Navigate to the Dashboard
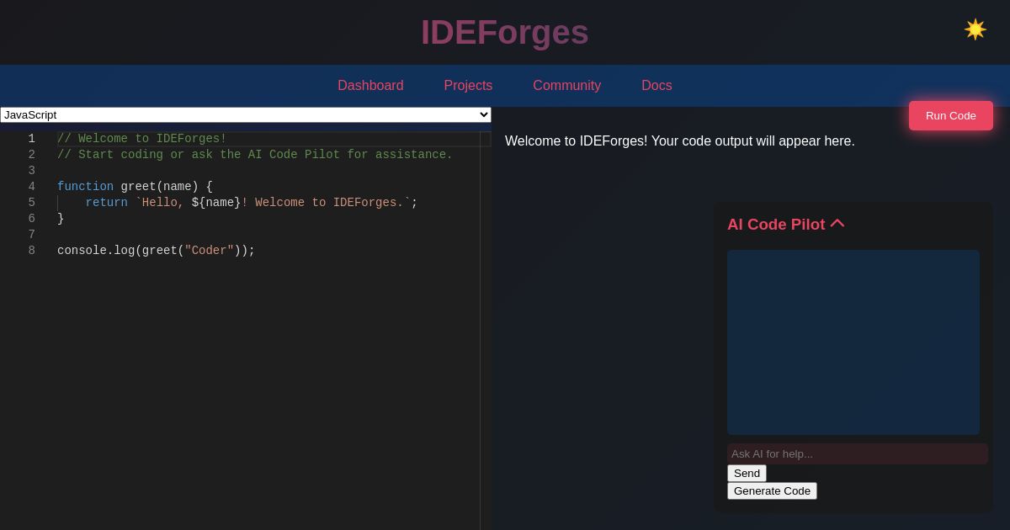 click(x=370, y=86)
